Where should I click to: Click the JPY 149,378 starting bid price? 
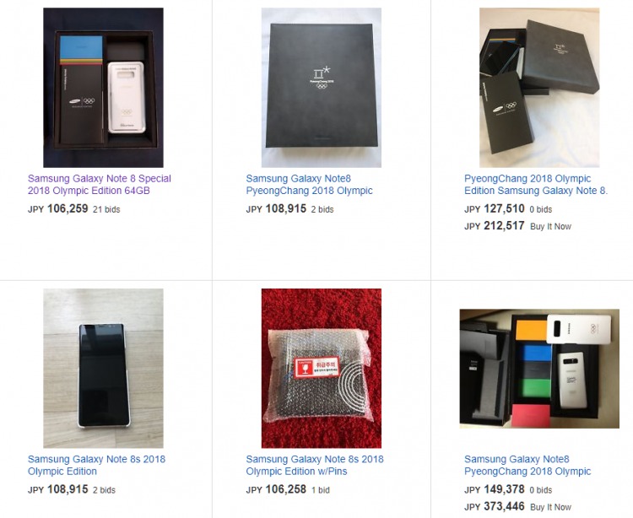pyautogui.click(x=494, y=489)
